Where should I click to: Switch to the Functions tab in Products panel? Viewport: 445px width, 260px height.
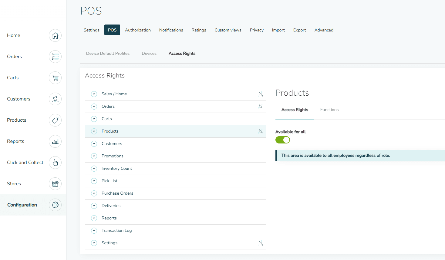pyautogui.click(x=329, y=110)
